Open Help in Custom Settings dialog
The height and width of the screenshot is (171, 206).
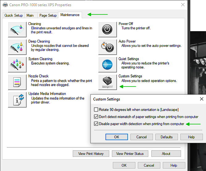click(191, 137)
